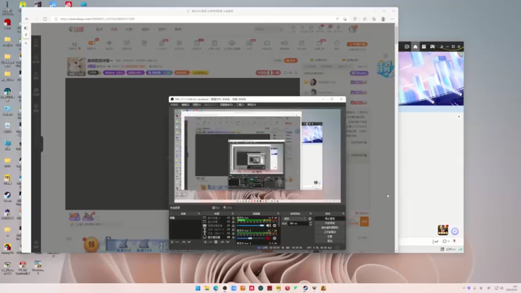
Task: Click the home icon in the right-side app window
Action: click(x=415, y=46)
